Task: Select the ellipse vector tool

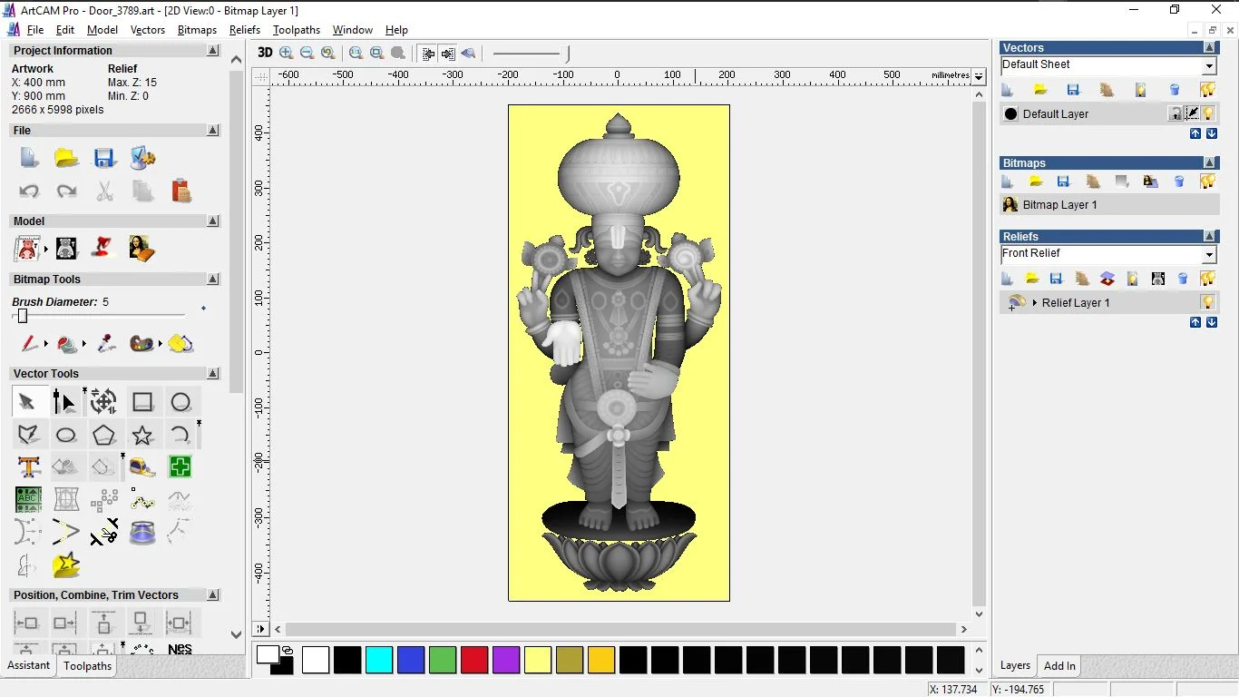Action: point(66,435)
